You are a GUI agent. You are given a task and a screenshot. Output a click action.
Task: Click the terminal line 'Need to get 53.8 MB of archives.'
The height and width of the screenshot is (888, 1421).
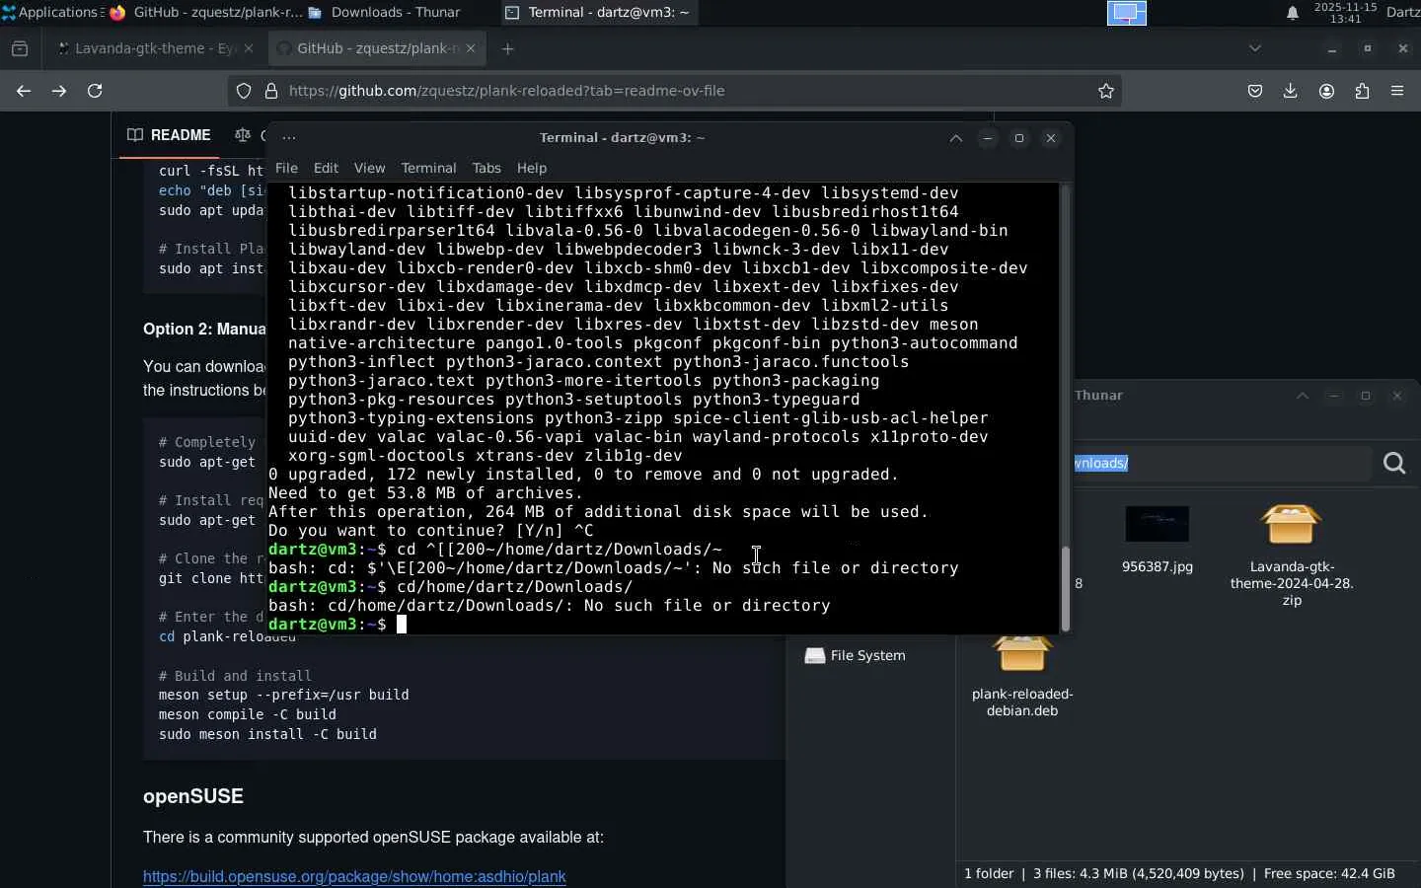click(425, 493)
